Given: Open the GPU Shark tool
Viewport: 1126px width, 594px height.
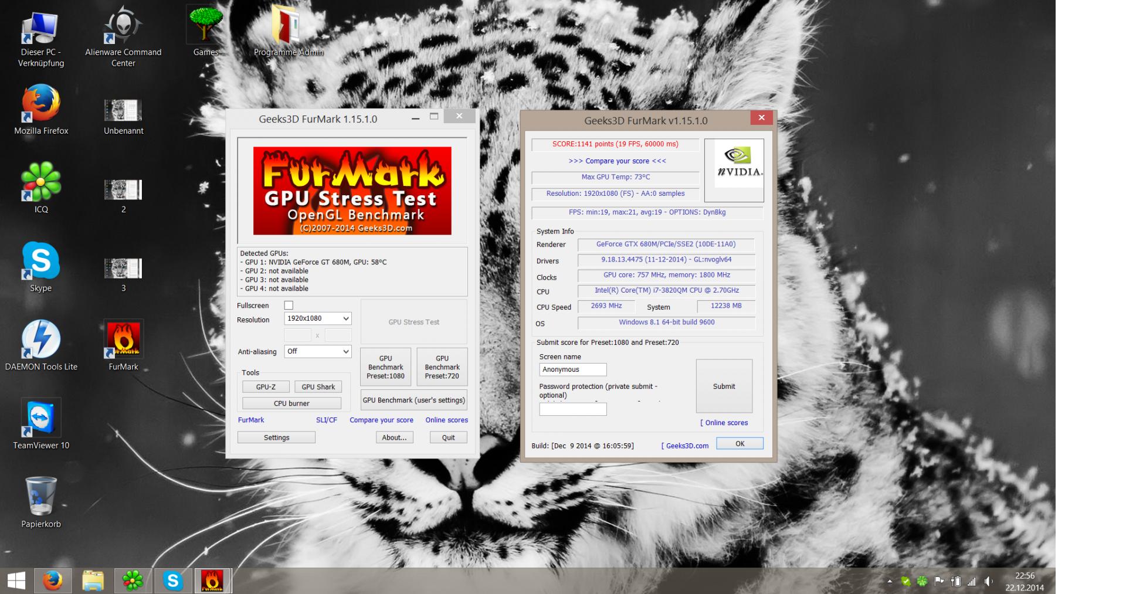Looking at the screenshot, I should coord(318,387).
